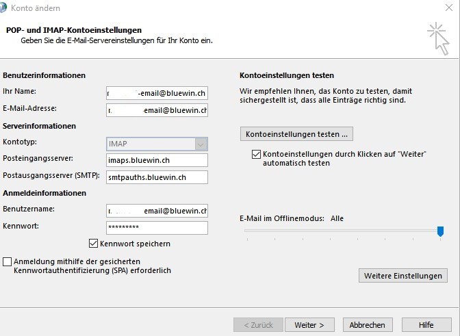460x336 pixels.
Task: Click into the Benutzername field
Action: pos(157,211)
